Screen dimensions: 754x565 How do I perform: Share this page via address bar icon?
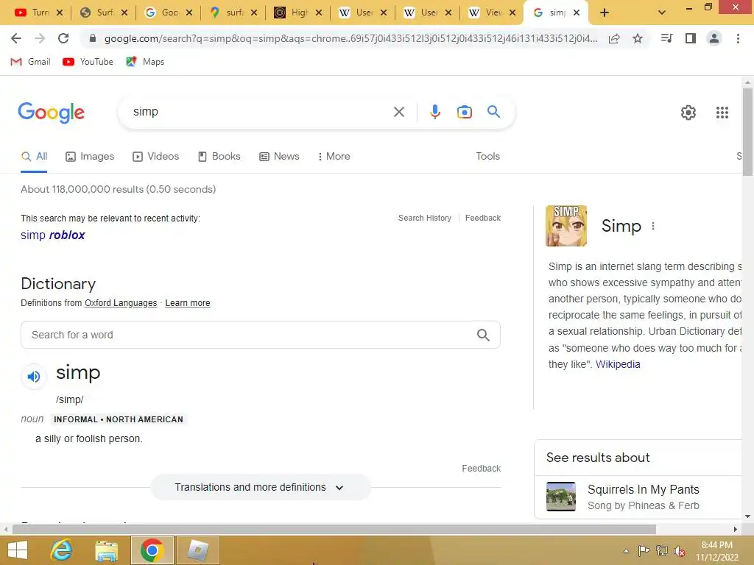click(614, 38)
